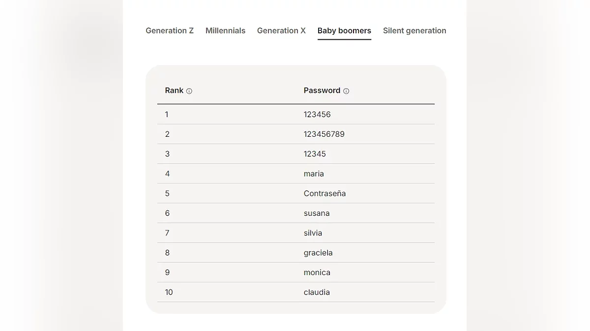Click the Rank column header
The image size is (590, 331).
coord(174,91)
